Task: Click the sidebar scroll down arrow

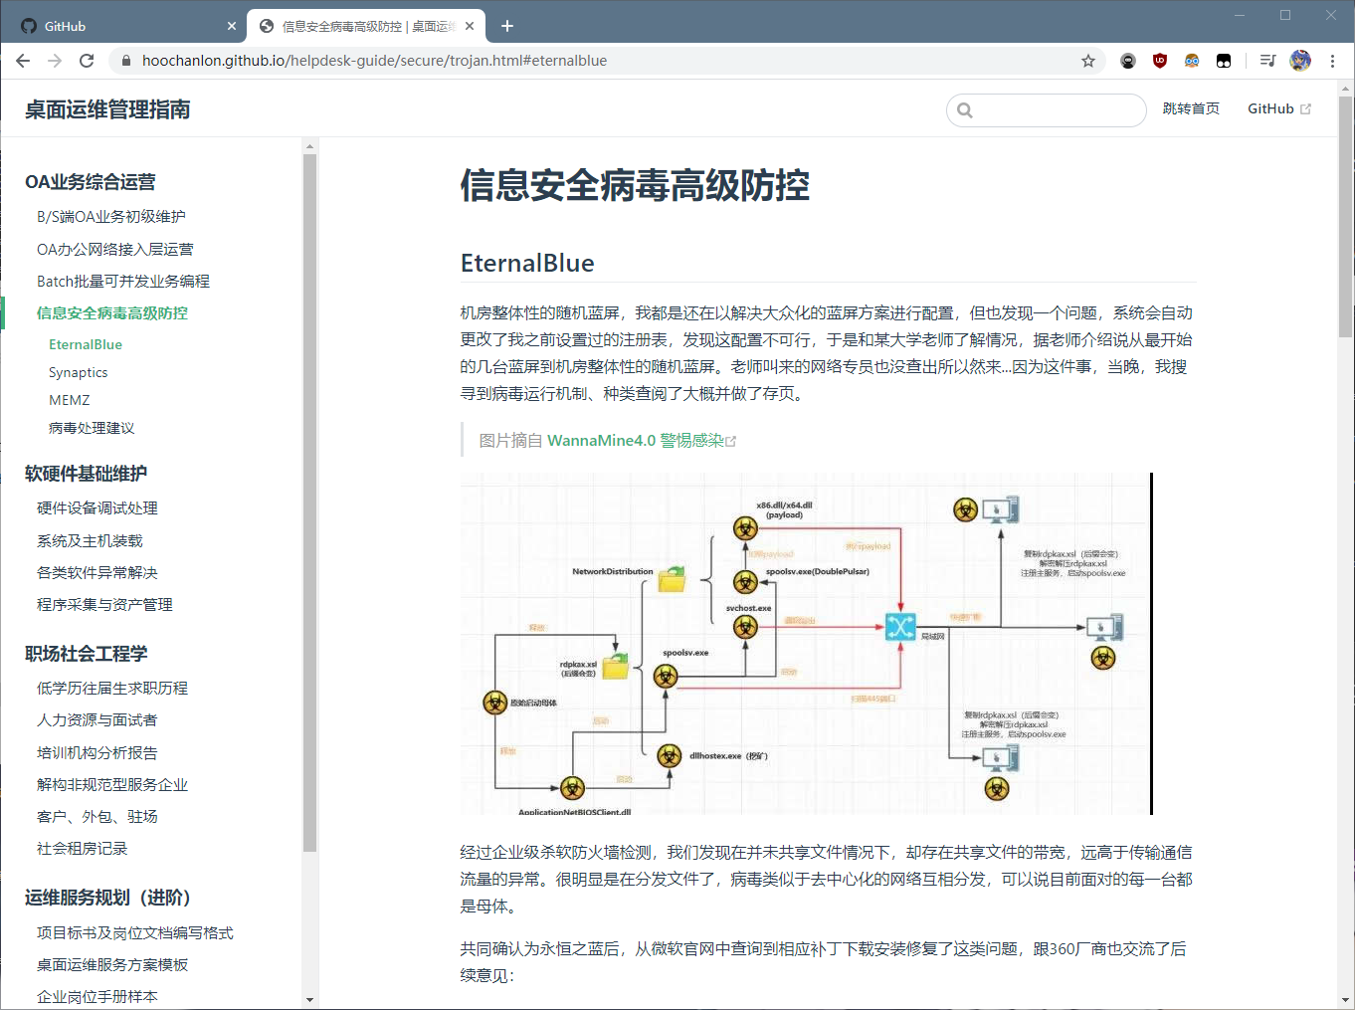Action: tap(309, 999)
